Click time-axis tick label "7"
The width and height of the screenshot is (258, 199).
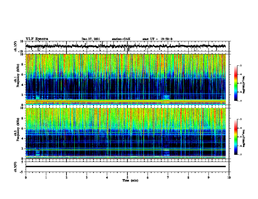[x=168, y=178]
